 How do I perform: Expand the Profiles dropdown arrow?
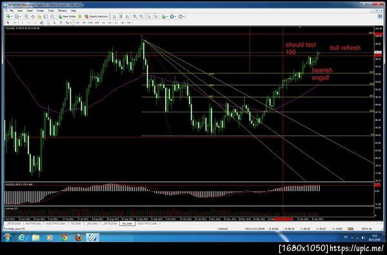pos(20,17)
